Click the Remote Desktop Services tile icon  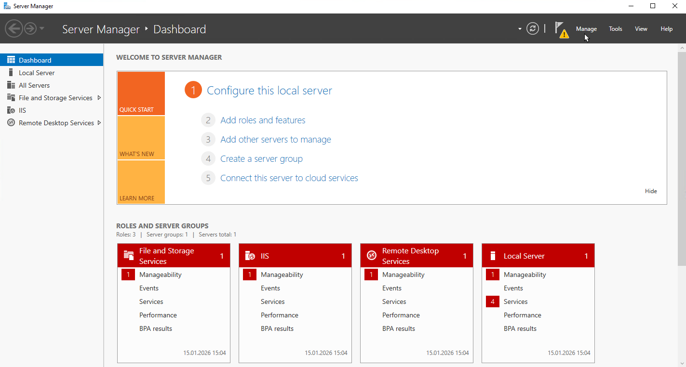click(371, 256)
